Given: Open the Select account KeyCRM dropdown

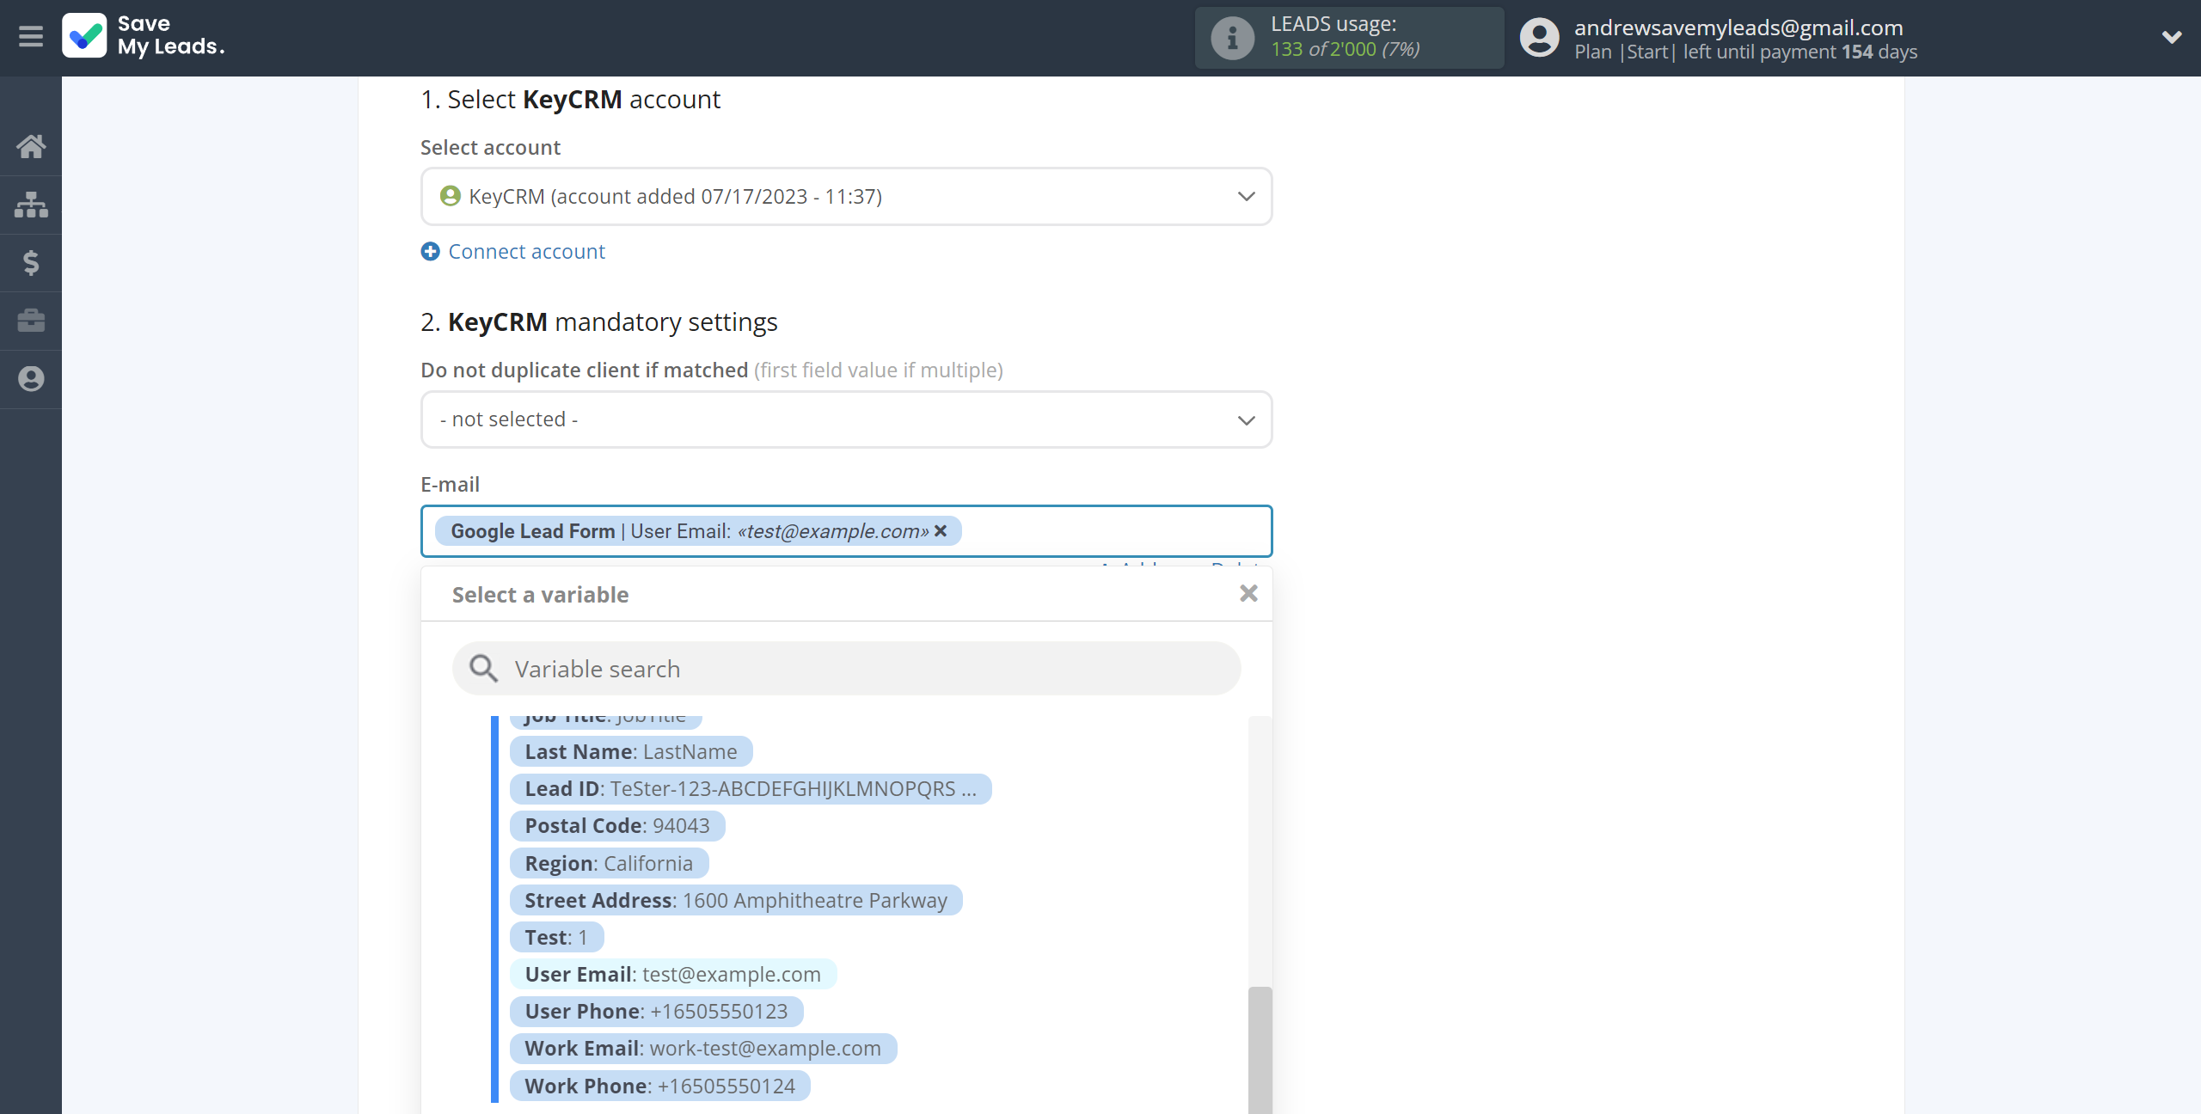Looking at the screenshot, I should pos(846,196).
